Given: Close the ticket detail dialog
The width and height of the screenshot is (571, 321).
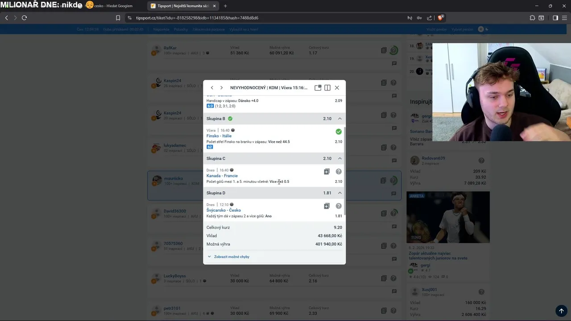Looking at the screenshot, I should point(337,88).
